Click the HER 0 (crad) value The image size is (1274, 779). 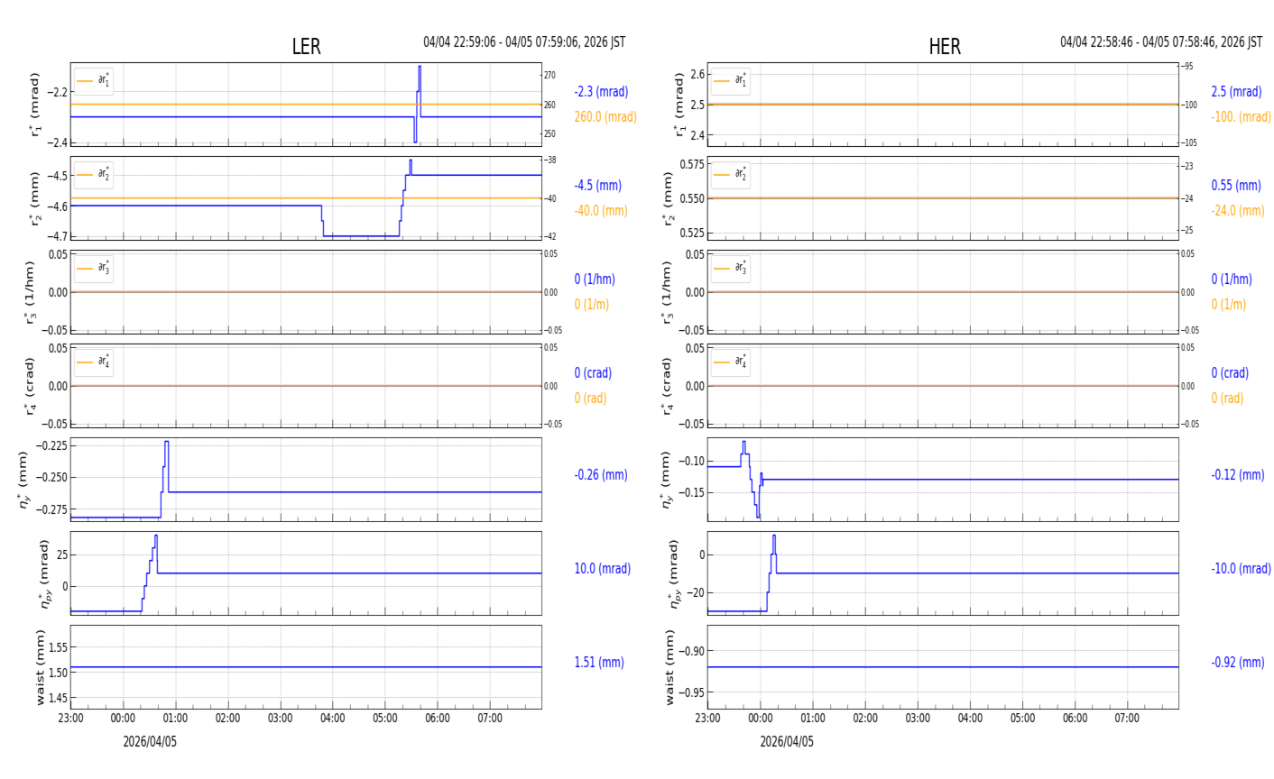point(1230,373)
